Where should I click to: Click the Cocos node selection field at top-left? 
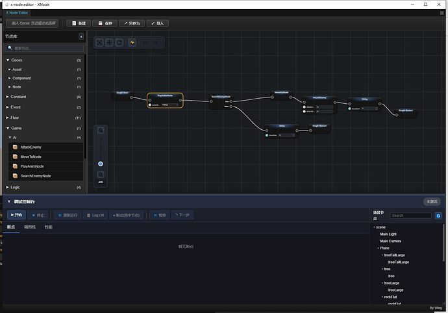click(32, 23)
